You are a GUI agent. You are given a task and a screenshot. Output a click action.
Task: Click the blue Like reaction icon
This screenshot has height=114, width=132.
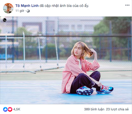[x=5, y=109]
